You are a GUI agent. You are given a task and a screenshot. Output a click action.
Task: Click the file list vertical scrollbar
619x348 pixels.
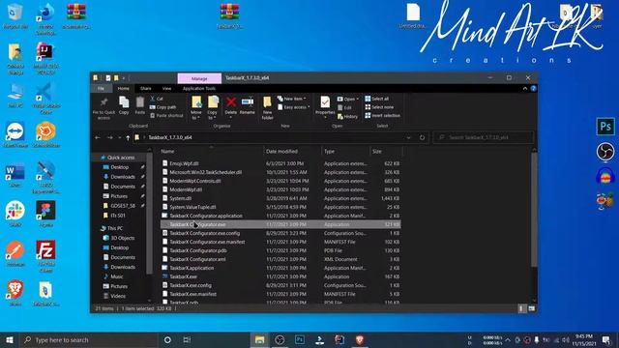534,209
